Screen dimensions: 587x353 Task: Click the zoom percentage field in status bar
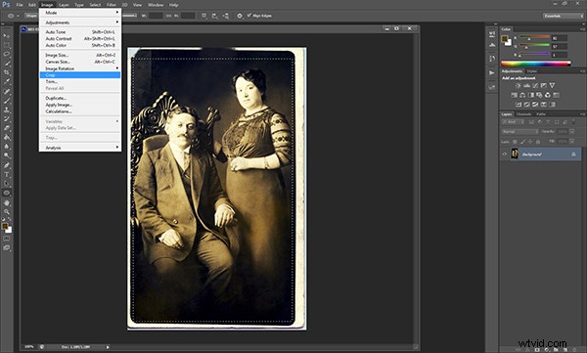pyautogui.click(x=29, y=347)
